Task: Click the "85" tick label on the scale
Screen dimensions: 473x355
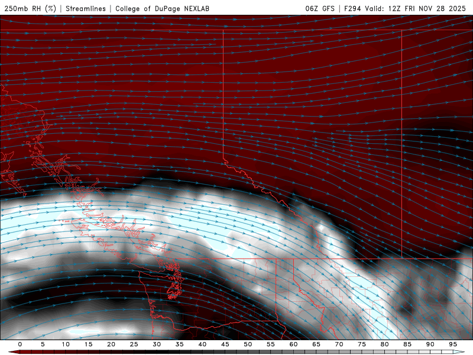Action: pos(407,344)
